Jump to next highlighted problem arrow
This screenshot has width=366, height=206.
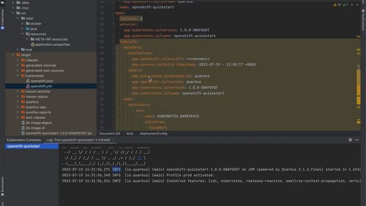tap(357, 5)
